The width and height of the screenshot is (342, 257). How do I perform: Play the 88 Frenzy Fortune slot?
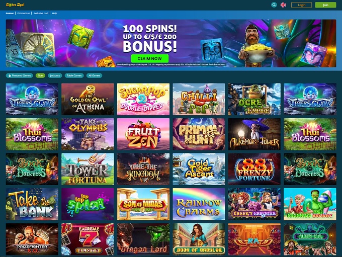254,169
